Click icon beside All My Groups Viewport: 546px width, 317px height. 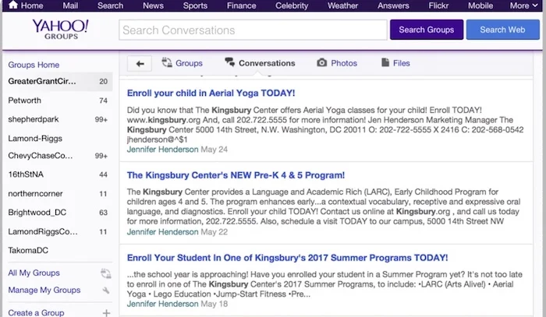click(106, 273)
